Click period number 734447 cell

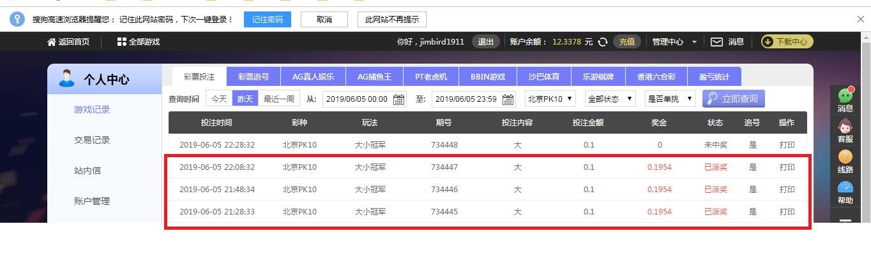pyautogui.click(x=444, y=167)
